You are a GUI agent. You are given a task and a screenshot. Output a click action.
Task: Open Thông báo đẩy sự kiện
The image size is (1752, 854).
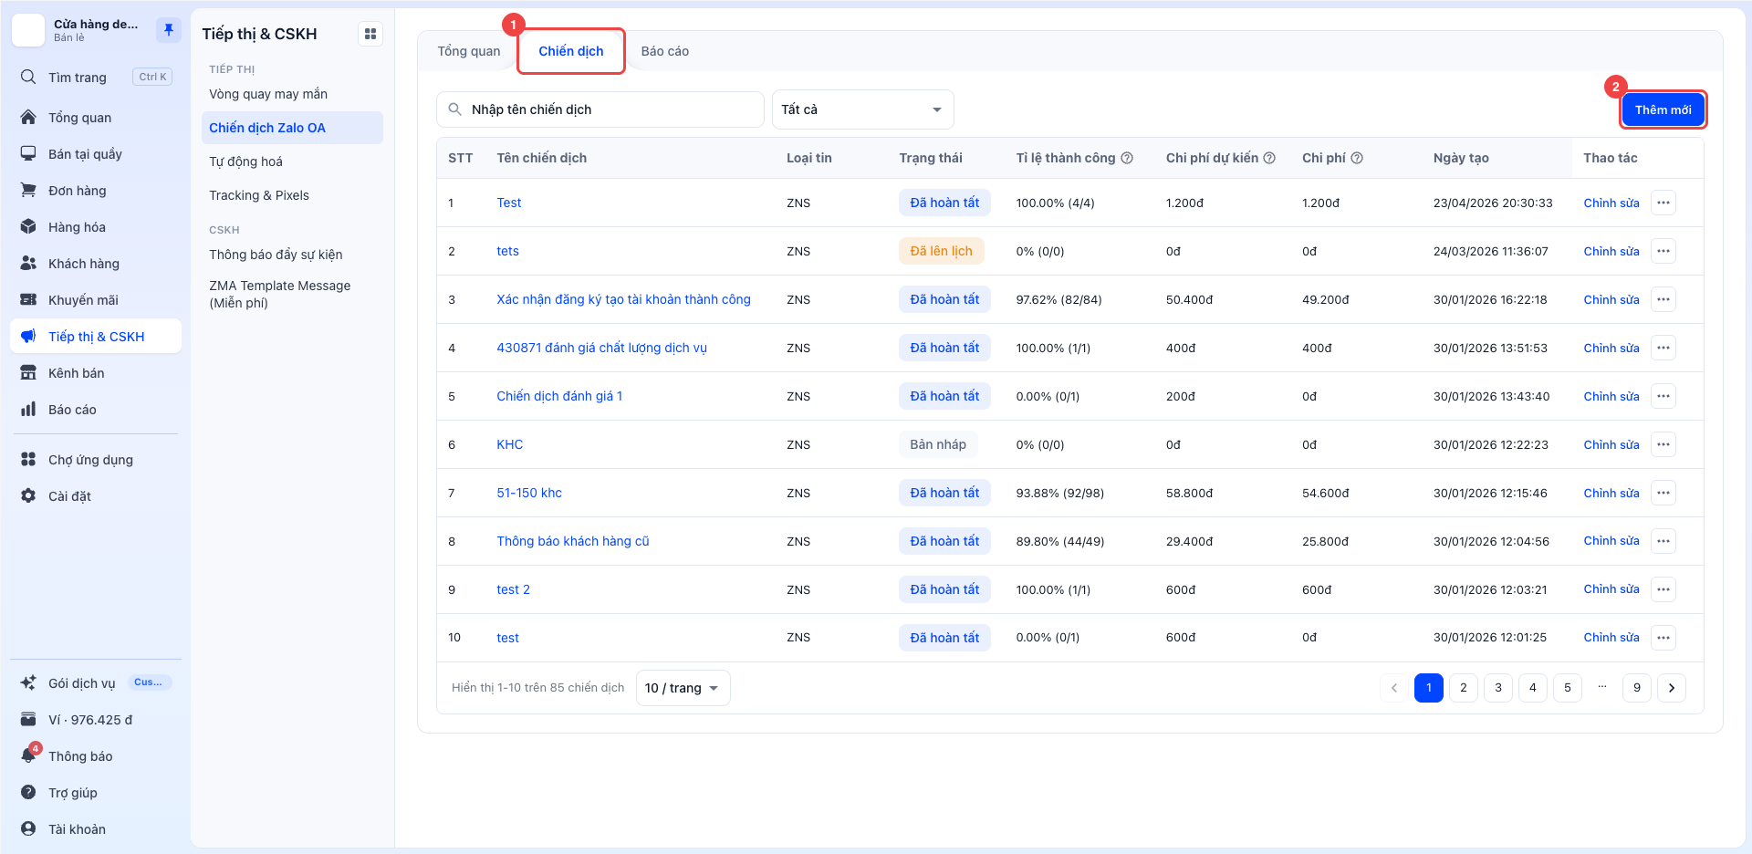[x=276, y=255]
